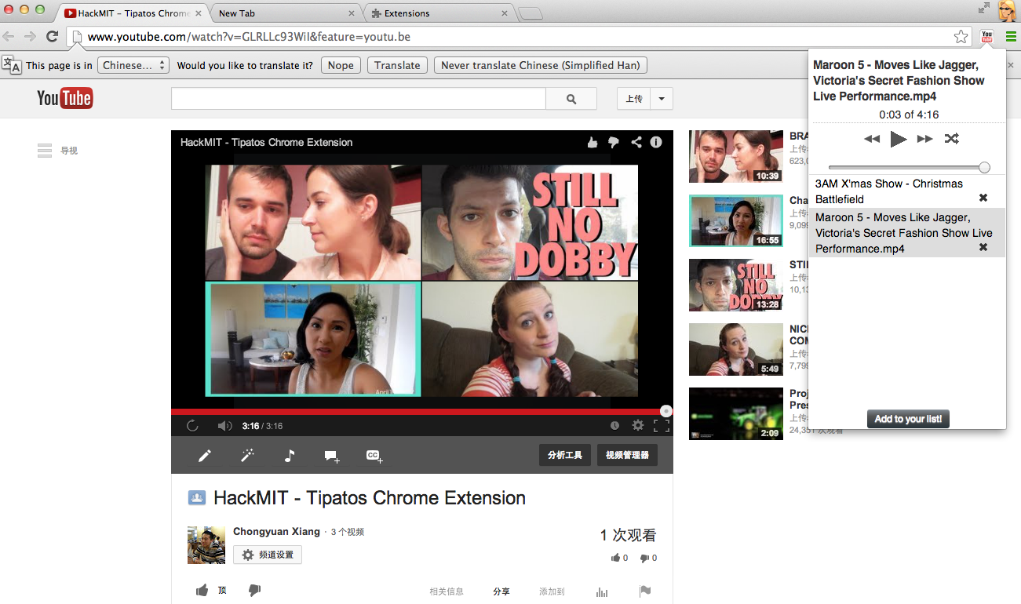1021x604 pixels.
Task: Go back with the browser back arrow
Action: (9, 36)
